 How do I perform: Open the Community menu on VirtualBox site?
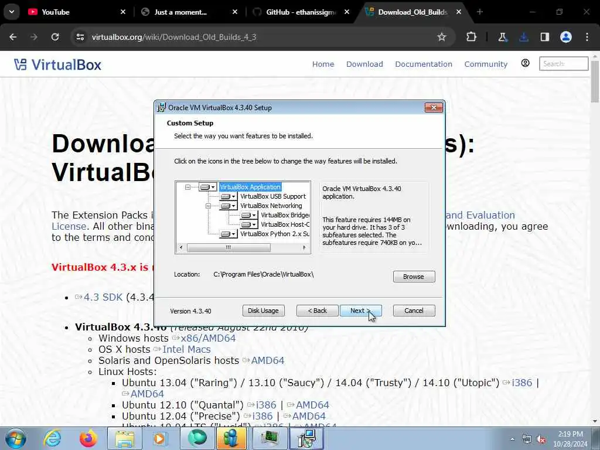(486, 64)
